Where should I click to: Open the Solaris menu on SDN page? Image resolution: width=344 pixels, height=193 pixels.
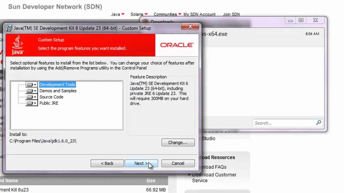coord(139,14)
